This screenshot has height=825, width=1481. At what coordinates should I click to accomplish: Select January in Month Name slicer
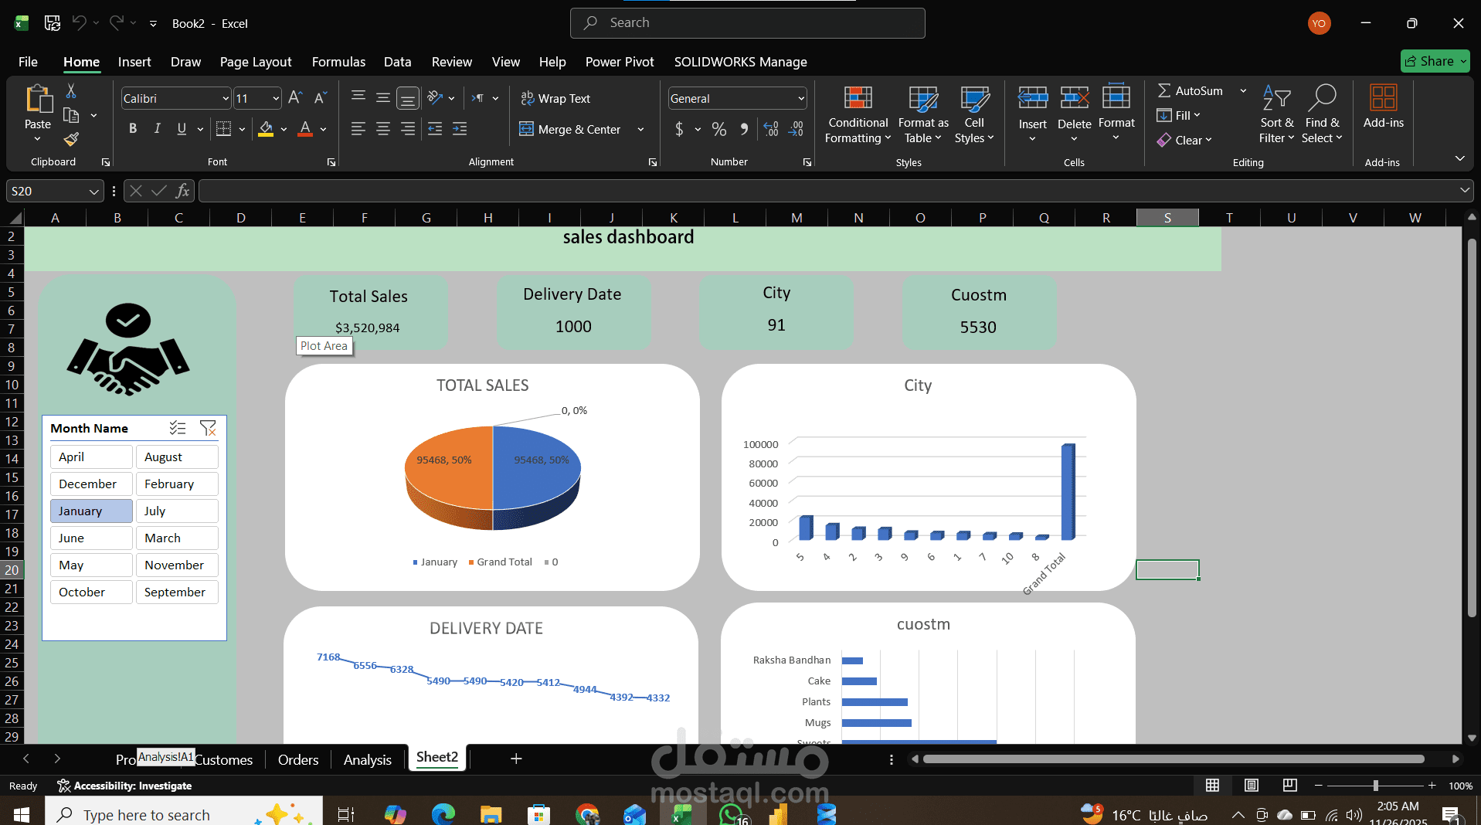pos(91,511)
